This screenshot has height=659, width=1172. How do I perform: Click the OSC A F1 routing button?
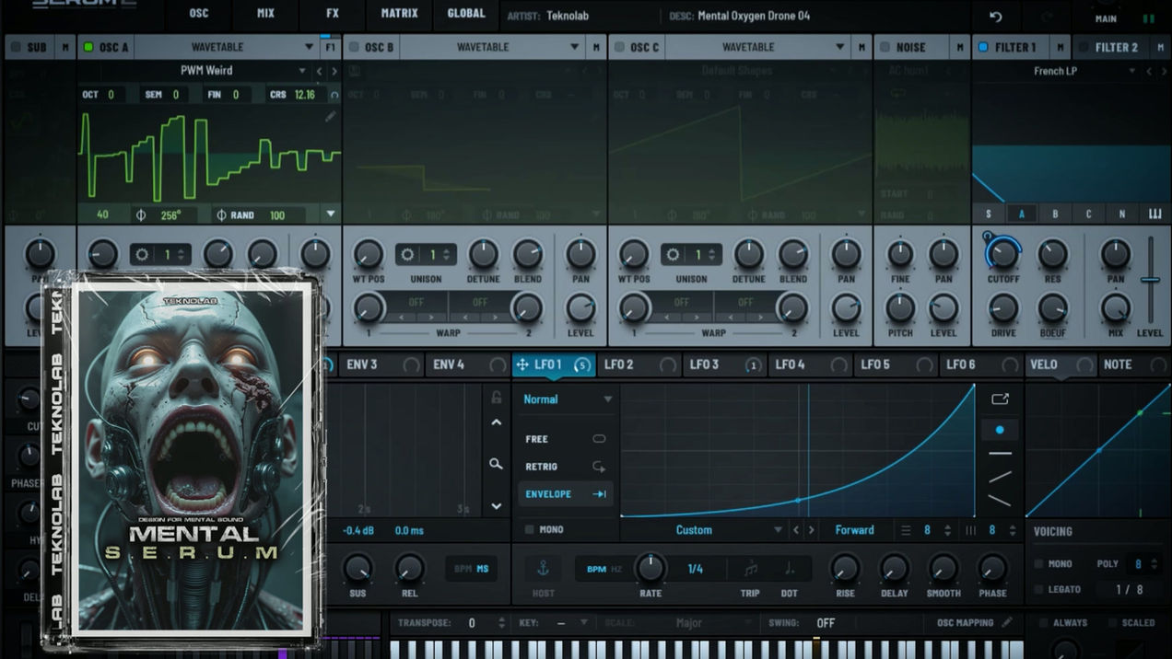pyautogui.click(x=331, y=47)
